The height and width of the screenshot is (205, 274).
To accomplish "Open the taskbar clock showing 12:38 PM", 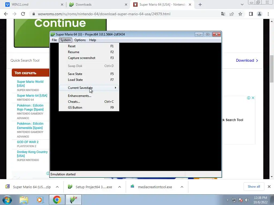I will (260, 200).
